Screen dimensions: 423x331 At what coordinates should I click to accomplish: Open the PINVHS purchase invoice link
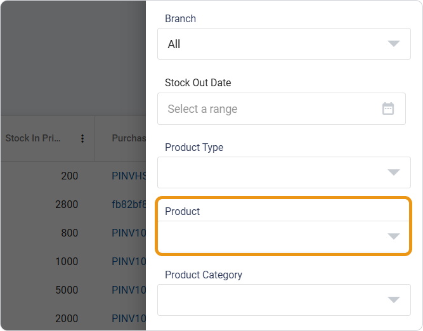[x=129, y=176]
